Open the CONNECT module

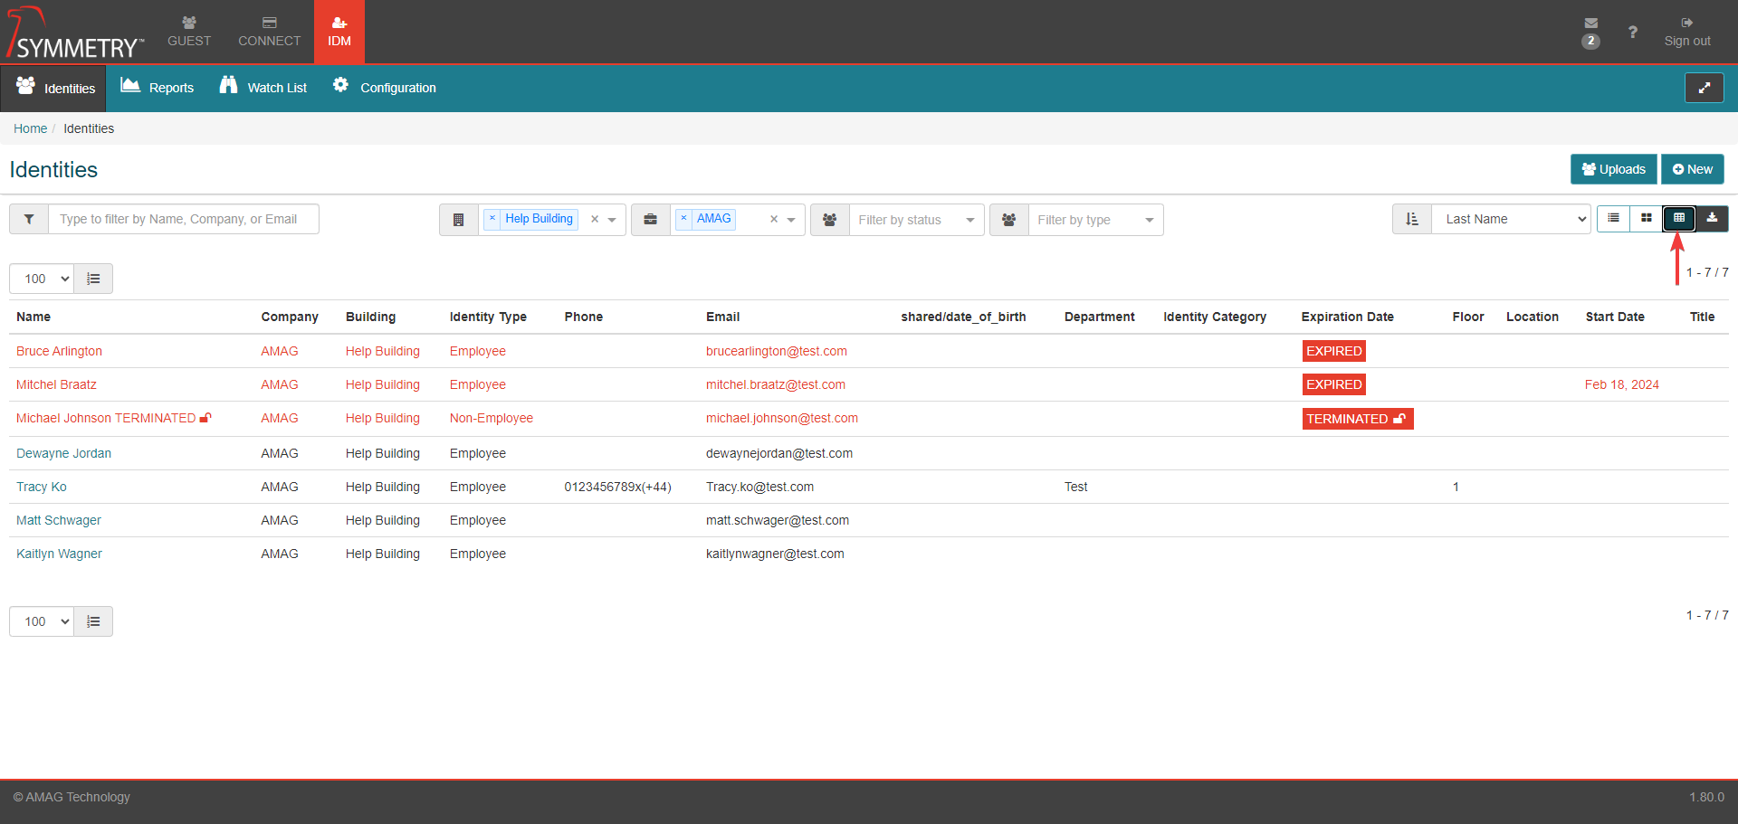point(269,32)
